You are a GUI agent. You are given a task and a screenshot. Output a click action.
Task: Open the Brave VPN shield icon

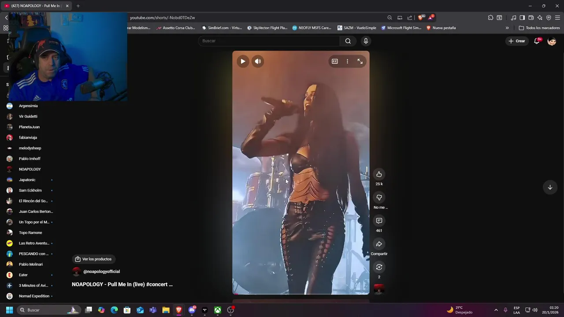coord(549,18)
